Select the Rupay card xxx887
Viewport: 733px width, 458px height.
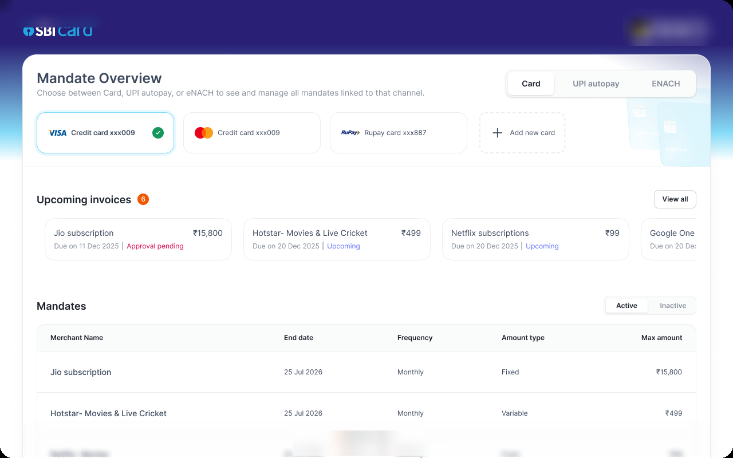point(399,133)
